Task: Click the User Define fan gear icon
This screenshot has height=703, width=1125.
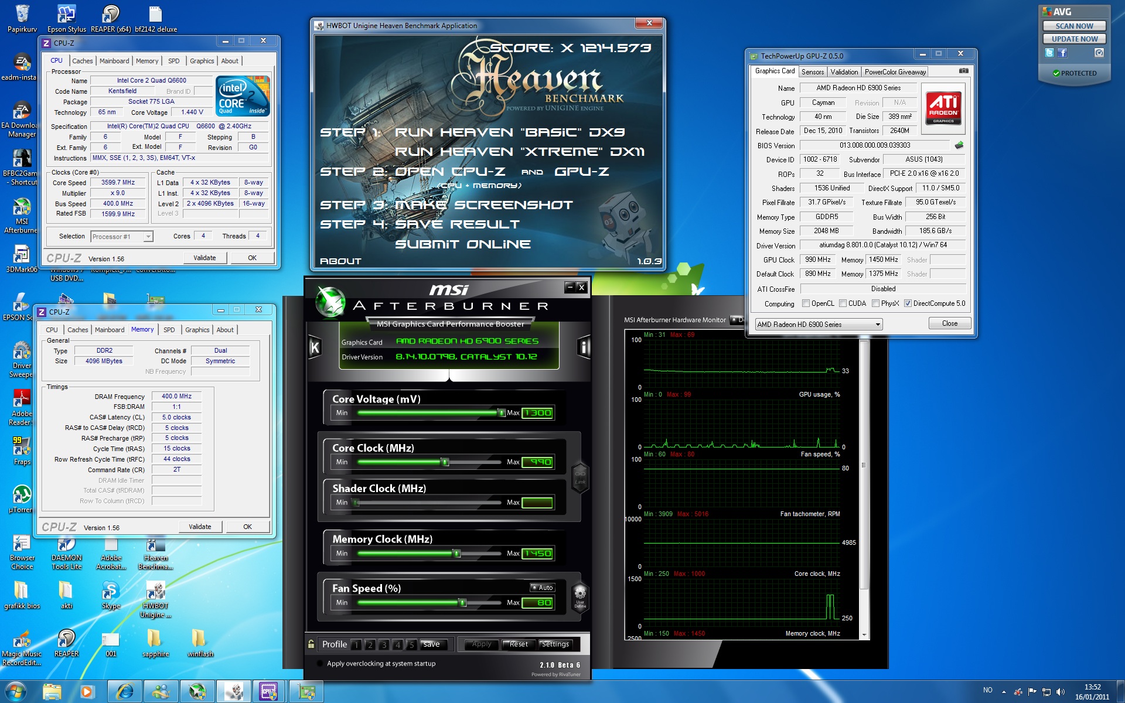Action: click(580, 597)
